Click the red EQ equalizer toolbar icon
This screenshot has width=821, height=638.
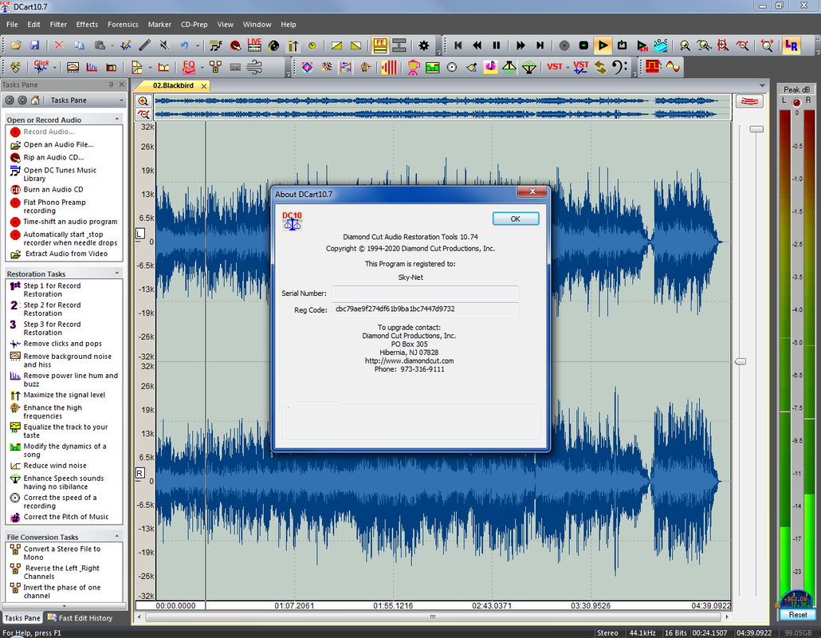(x=188, y=67)
